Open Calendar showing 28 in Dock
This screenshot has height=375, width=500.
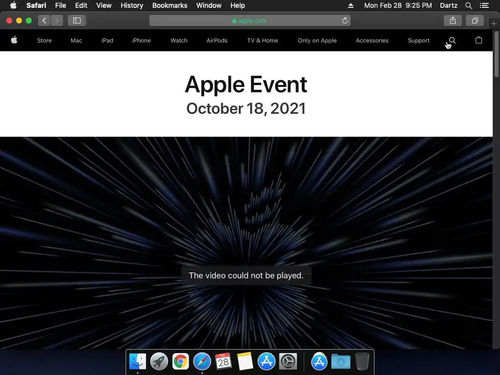[223, 362]
